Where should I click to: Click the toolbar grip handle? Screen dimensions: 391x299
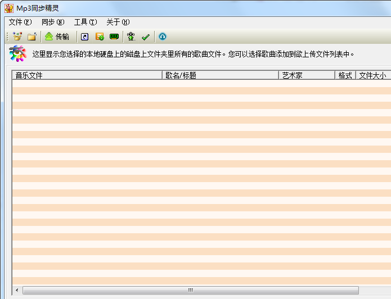(x=7, y=37)
